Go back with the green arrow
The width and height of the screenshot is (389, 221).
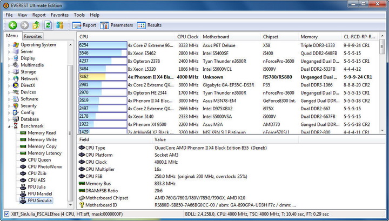(12, 25)
